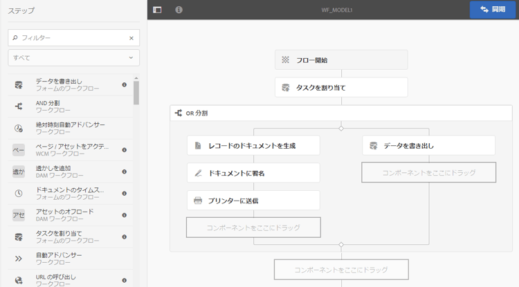Click データを書き出し icon in right branch
Image resolution: width=519 pixels, height=287 pixels.
tap(374, 145)
